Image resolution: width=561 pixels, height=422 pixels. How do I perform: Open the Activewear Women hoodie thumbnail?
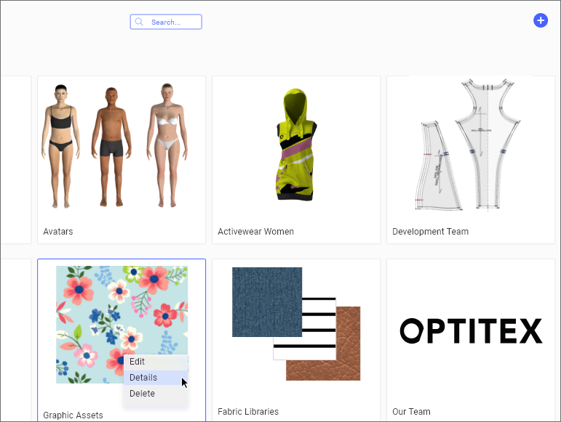click(x=296, y=145)
